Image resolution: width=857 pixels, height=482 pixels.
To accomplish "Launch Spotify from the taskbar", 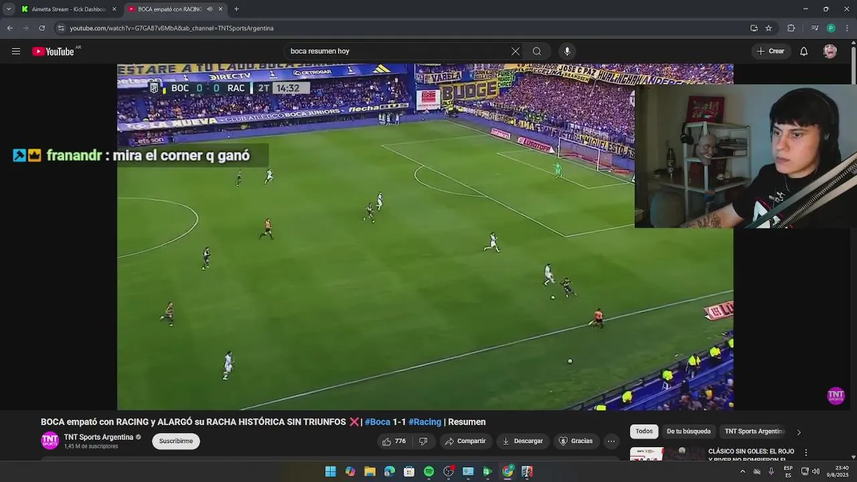I will coord(428,471).
